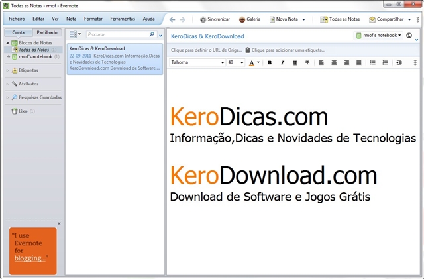Expand the Etiquetas section
Viewport: 424px width, 279px height.
coord(7,70)
